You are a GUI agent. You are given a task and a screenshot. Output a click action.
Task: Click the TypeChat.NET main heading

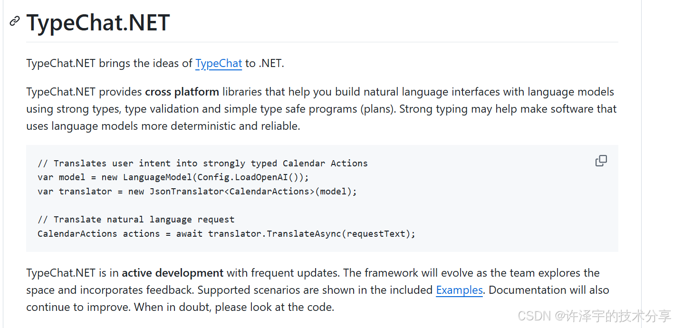(98, 22)
